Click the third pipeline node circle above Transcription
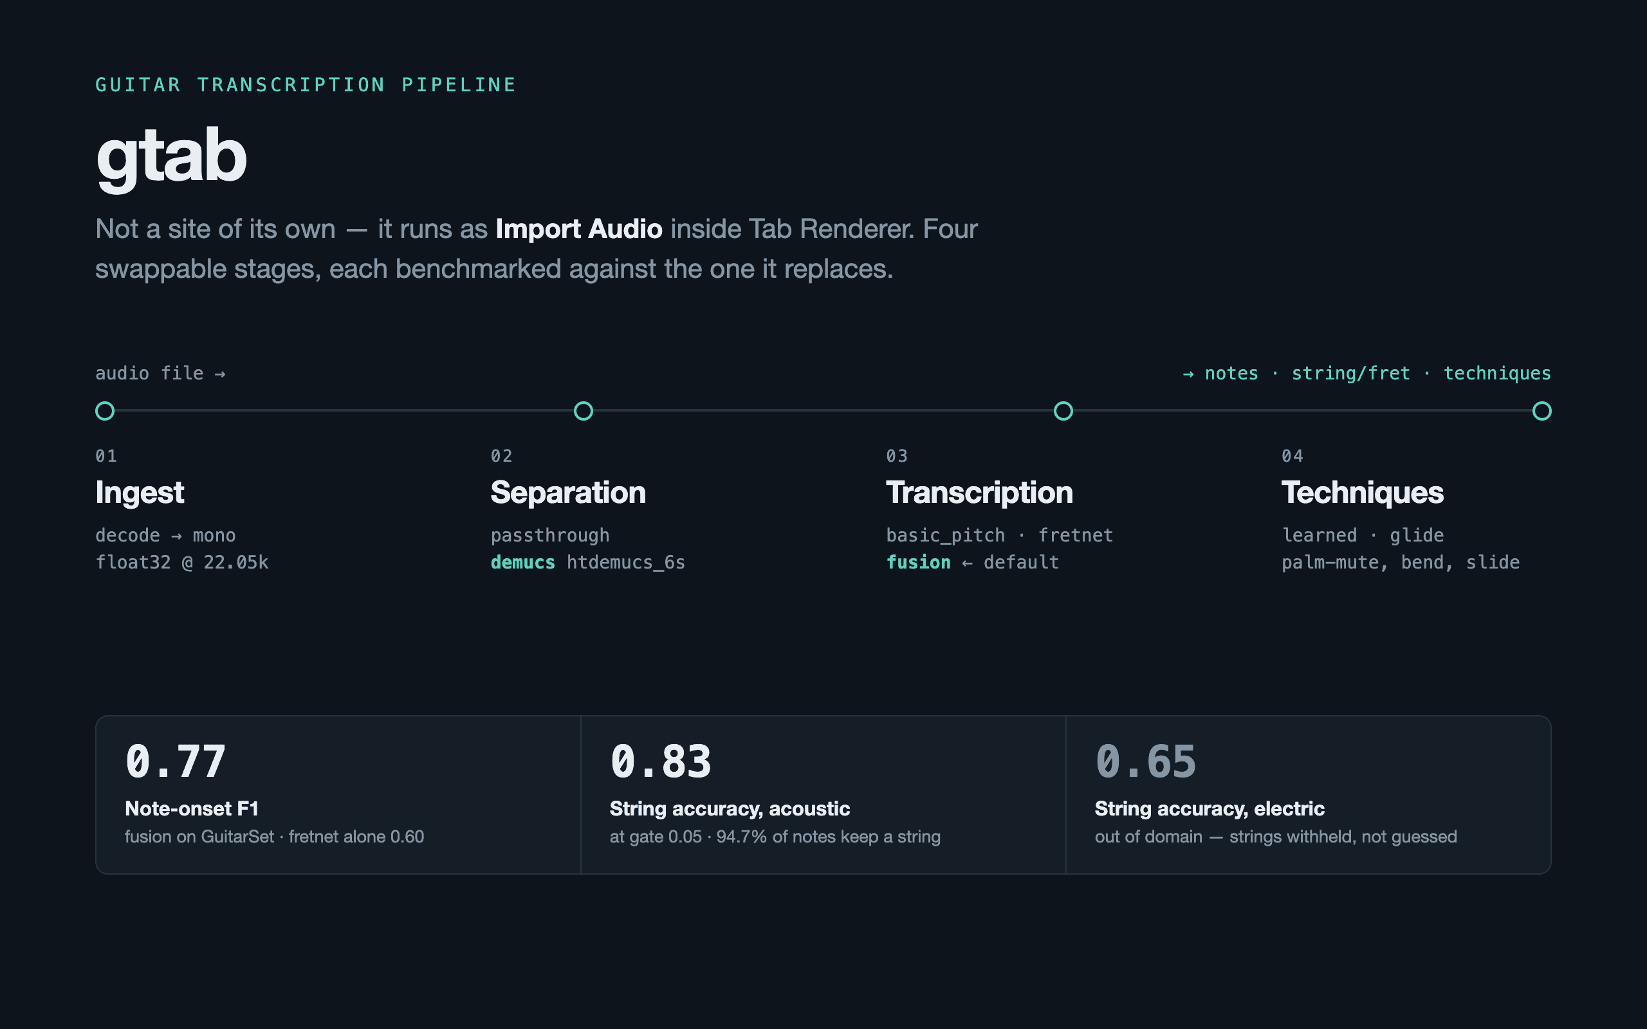Viewport: 1647px width, 1029px height. click(x=1063, y=411)
